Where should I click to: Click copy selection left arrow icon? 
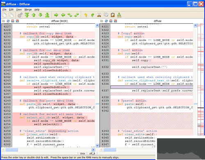63,15
